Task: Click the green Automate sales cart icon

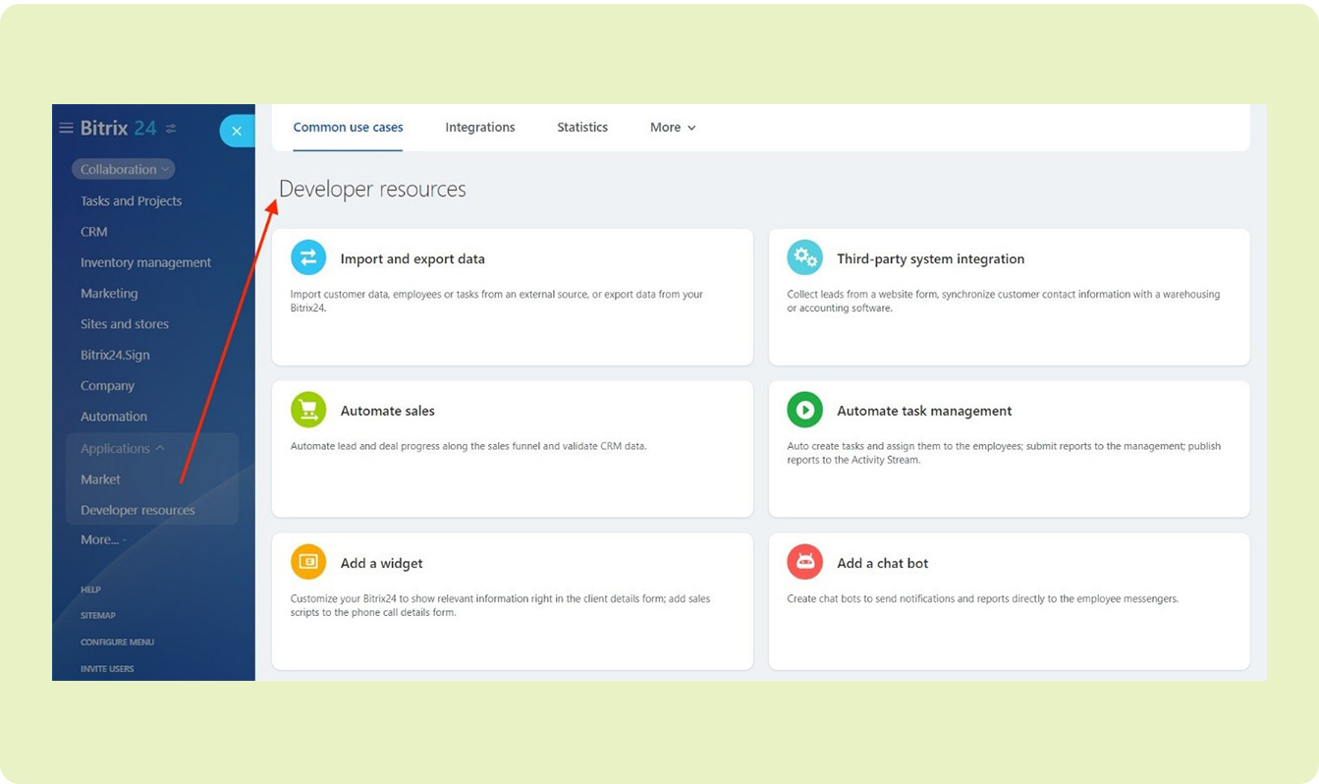Action: point(308,410)
